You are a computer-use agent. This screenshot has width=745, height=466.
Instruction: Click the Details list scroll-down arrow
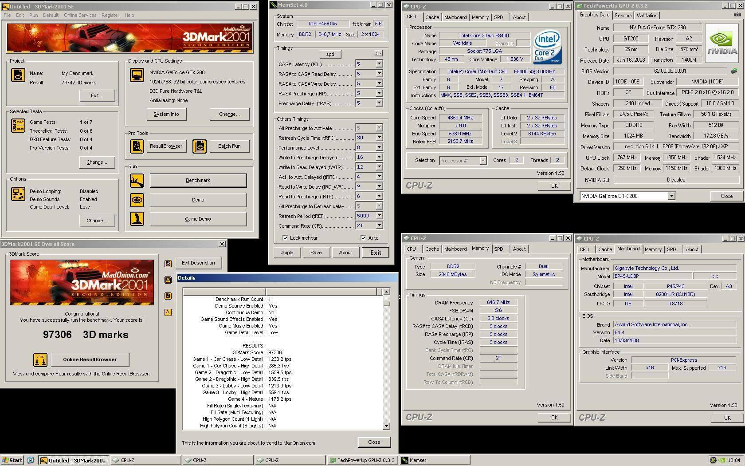[x=386, y=426]
